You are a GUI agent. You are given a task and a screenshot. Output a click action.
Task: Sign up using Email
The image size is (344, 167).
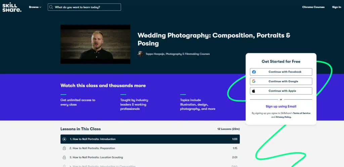[281, 106]
